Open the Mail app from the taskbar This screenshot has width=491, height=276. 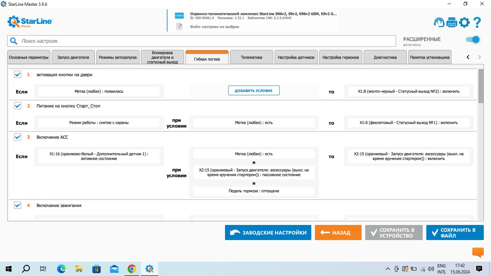[x=114, y=269]
